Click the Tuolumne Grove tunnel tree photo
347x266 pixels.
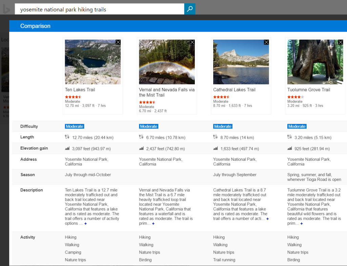pyautogui.click(x=315, y=62)
